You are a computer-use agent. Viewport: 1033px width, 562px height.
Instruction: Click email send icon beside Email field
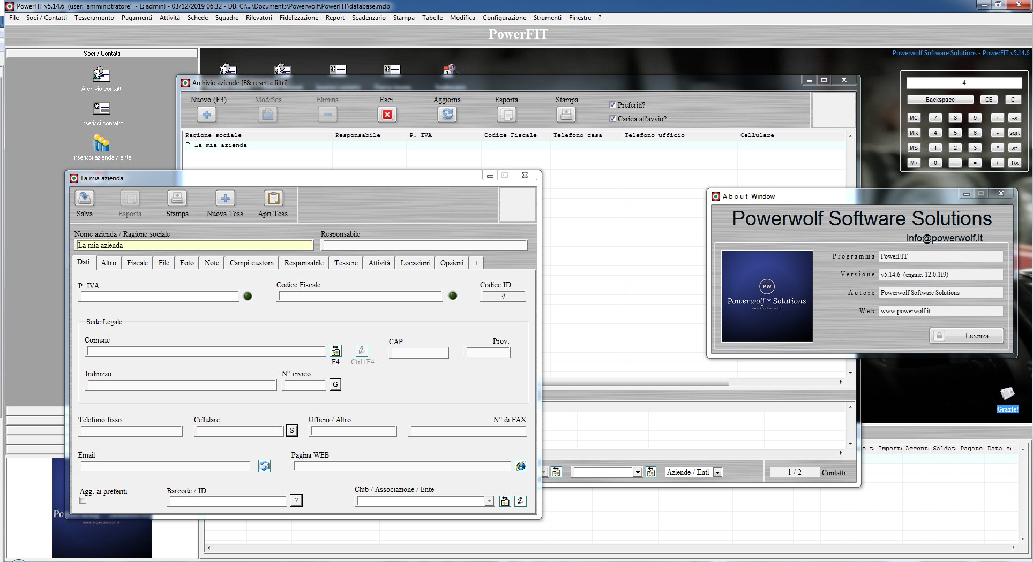pyautogui.click(x=264, y=466)
